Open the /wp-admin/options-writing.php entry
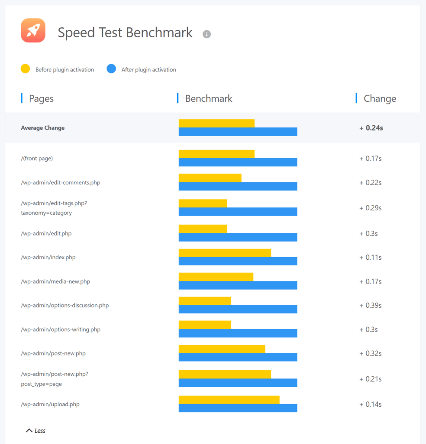Screen dimensions: 426x444 [60, 330]
